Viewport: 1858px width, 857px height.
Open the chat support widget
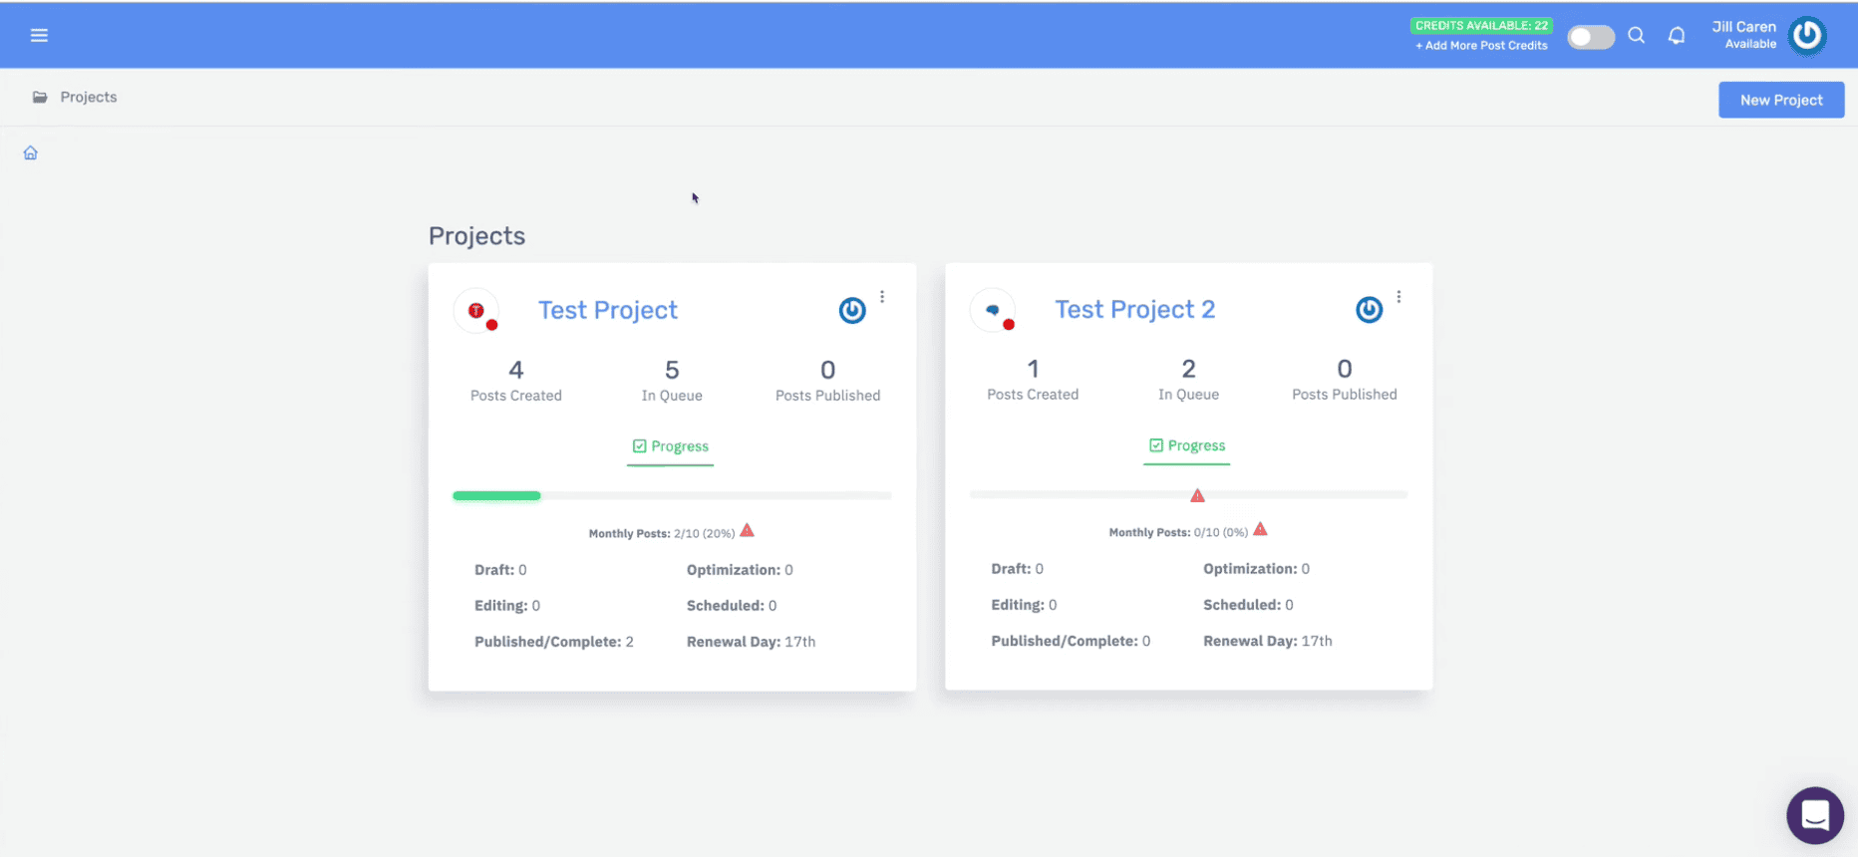pos(1814,815)
